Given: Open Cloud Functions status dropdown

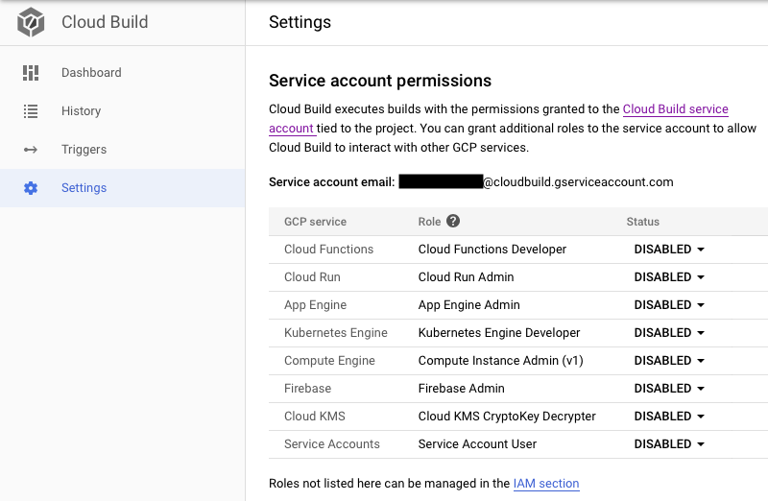Looking at the screenshot, I should click(x=669, y=250).
